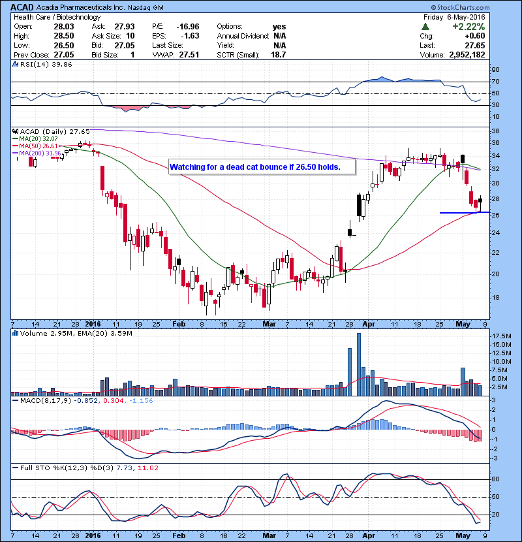Select the MA(200) 31.96 legend entry

click(37, 153)
